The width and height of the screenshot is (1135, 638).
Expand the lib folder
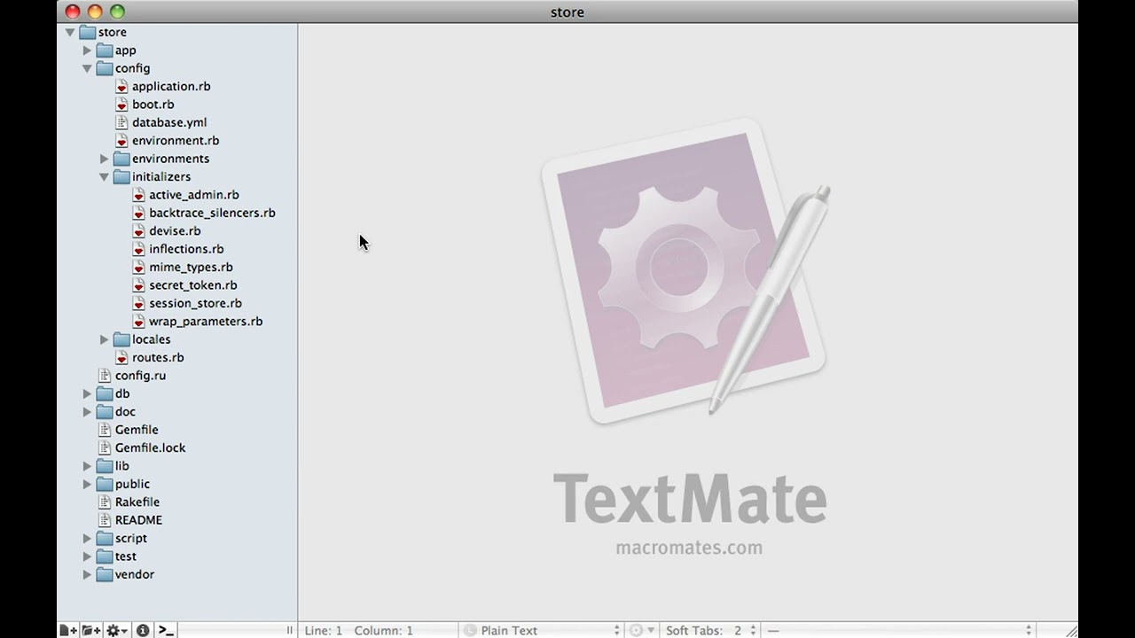point(87,466)
